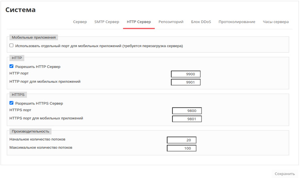Click the Начальное количество потоков field

(x=182, y=140)
